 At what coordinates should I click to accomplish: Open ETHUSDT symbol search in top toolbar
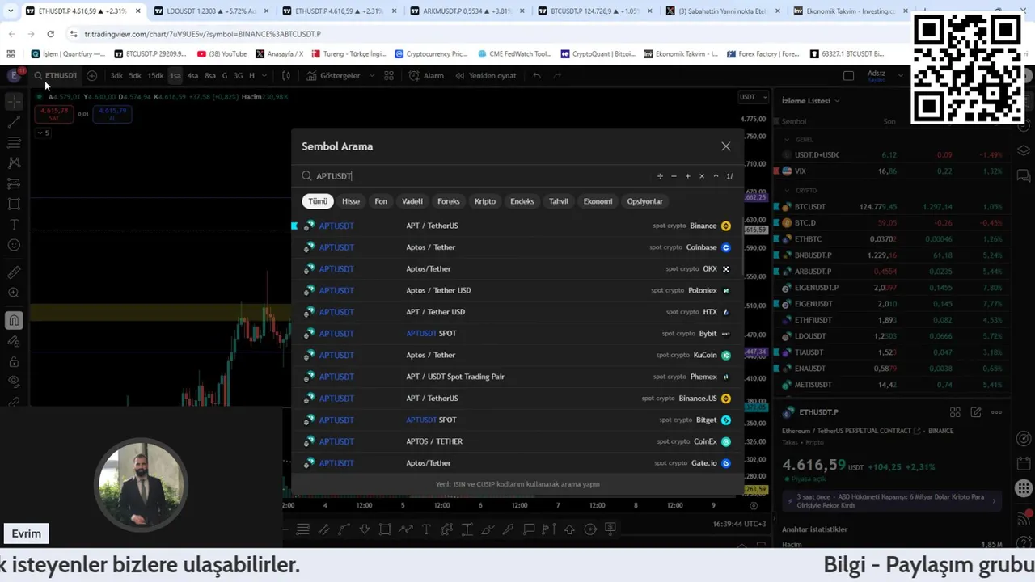(56, 75)
